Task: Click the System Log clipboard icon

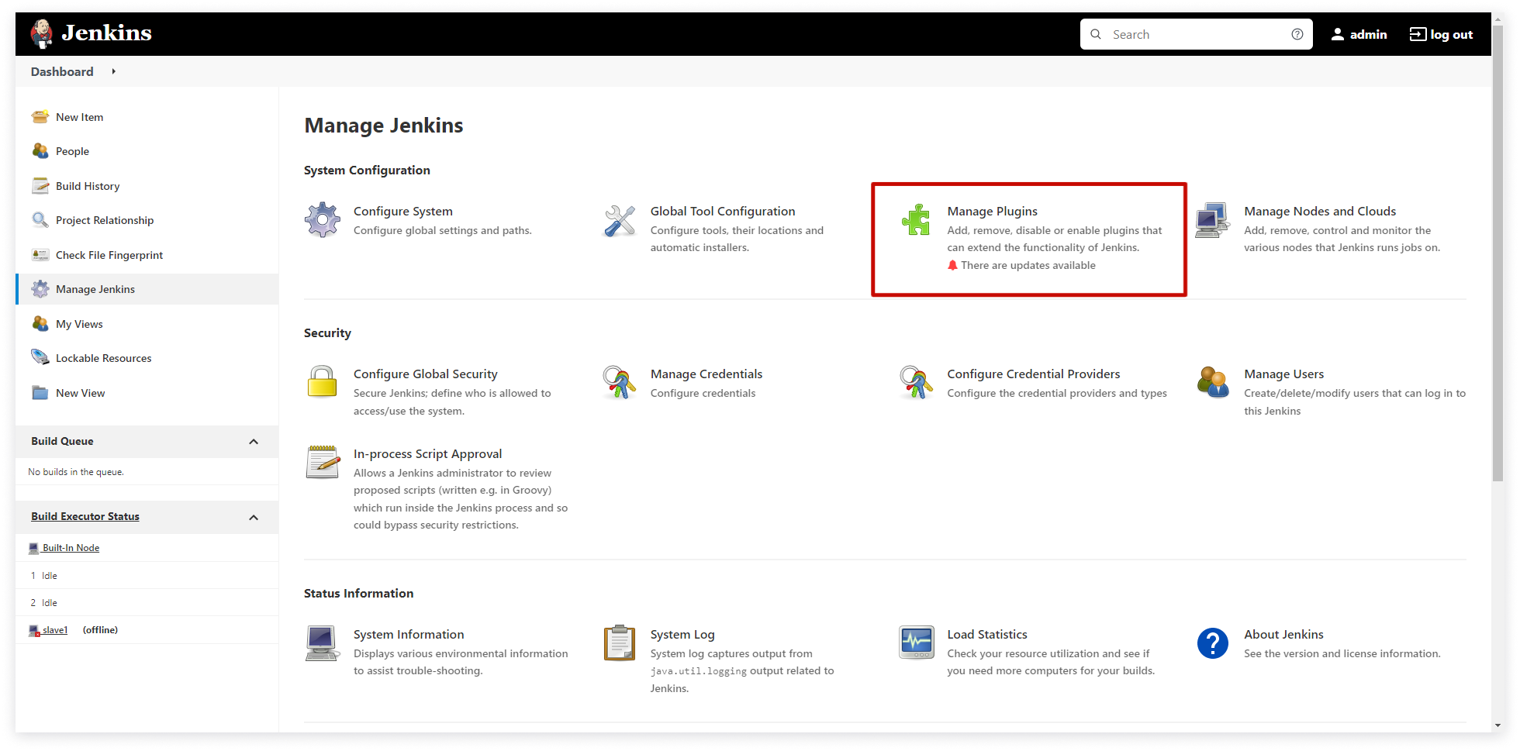Action: click(x=620, y=642)
